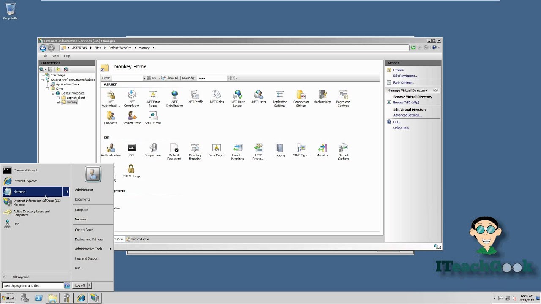Click the Explore action link
Image resolution: width=541 pixels, height=304 pixels.
click(398, 70)
